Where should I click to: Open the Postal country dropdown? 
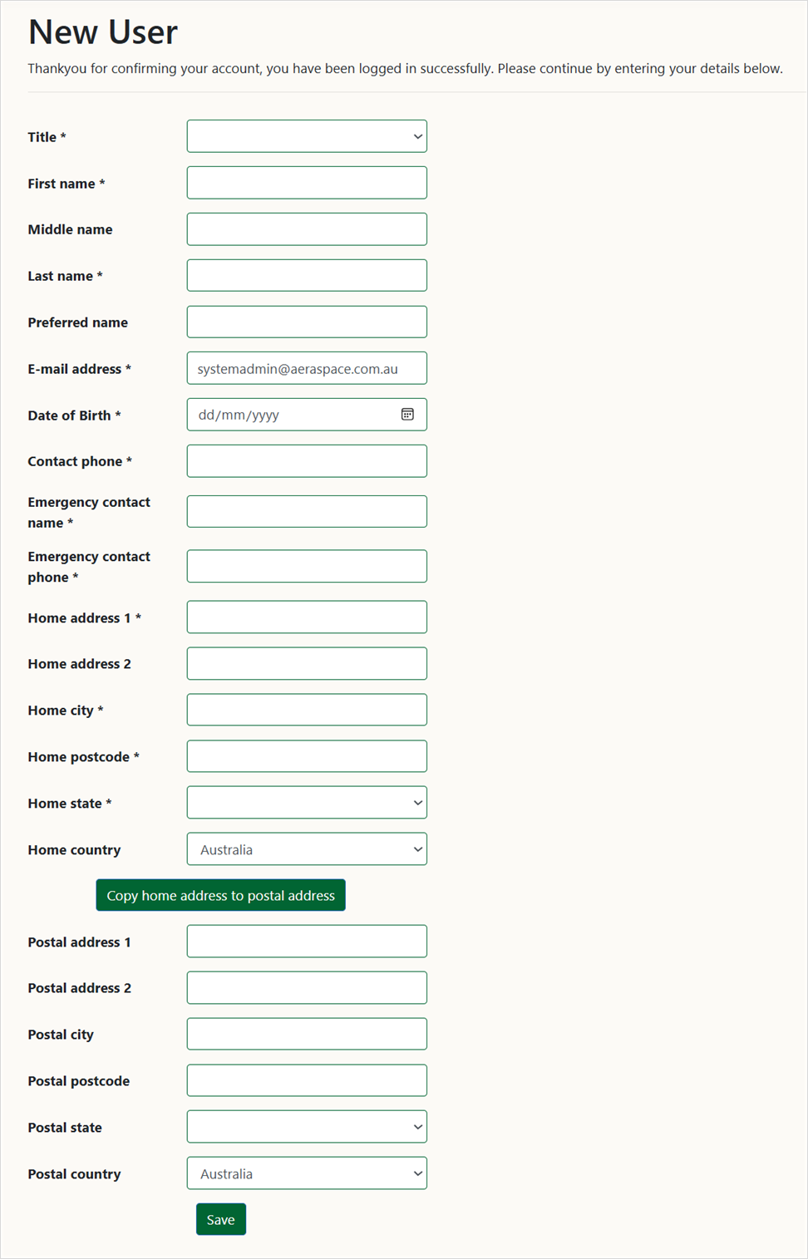tap(307, 1173)
